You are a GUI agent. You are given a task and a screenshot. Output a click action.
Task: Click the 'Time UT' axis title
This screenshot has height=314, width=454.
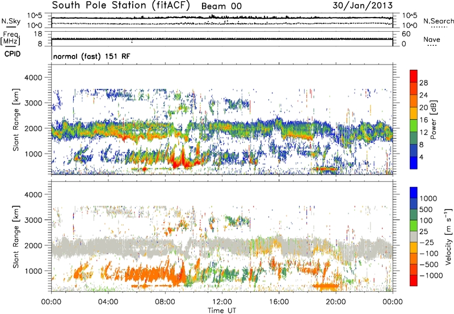pyautogui.click(x=222, y=310)
